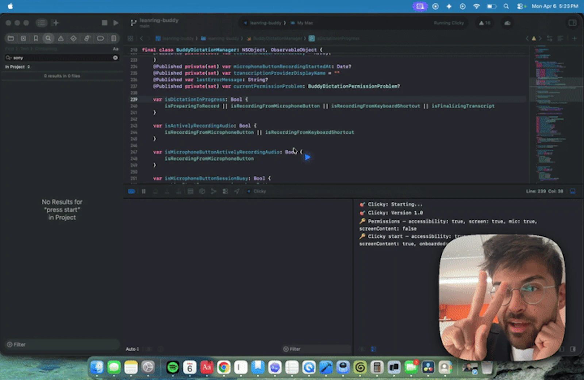Viewport: 584px width, 380px height.
Task: Click the console Filter field
Action: (316, 349)
